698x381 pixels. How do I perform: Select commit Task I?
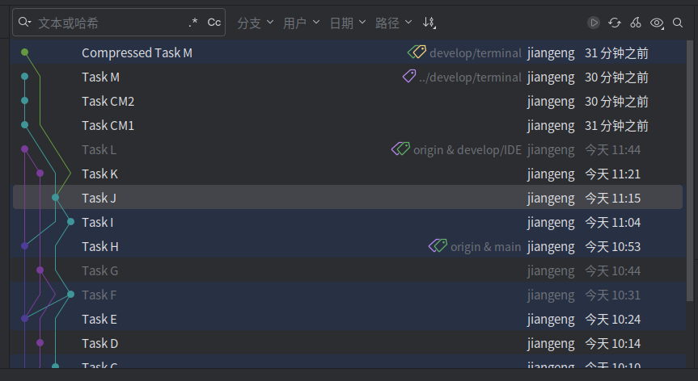click(348, 222)
